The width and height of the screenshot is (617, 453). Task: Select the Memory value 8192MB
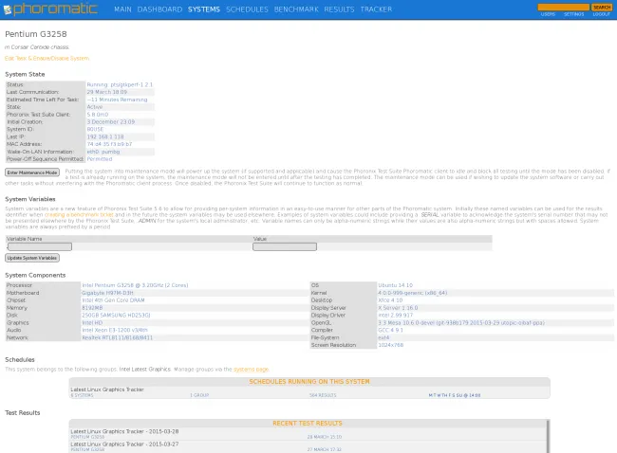click(x=92, y=308)
